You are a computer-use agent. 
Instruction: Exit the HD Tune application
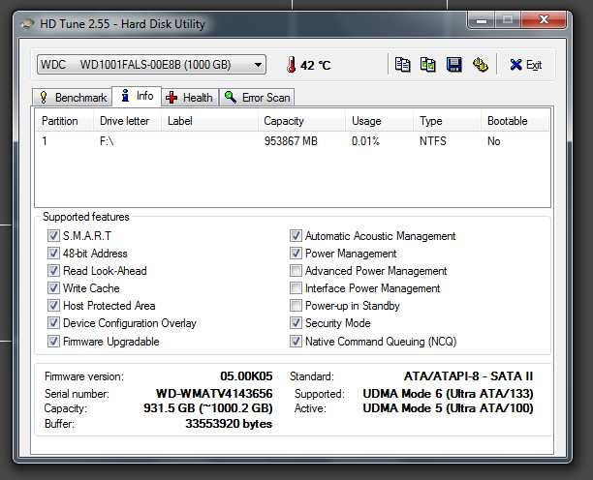click(x=526, y=65)
